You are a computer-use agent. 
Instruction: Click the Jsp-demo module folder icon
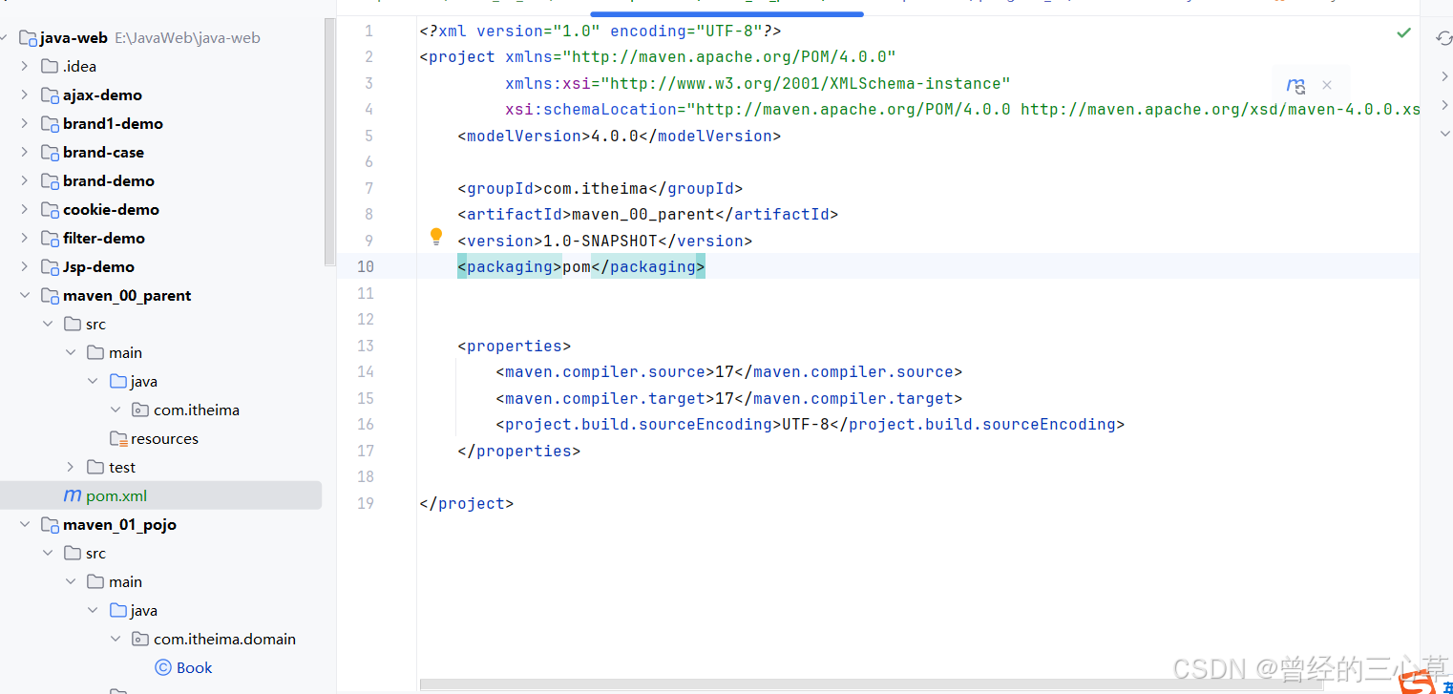coord(50,266)
